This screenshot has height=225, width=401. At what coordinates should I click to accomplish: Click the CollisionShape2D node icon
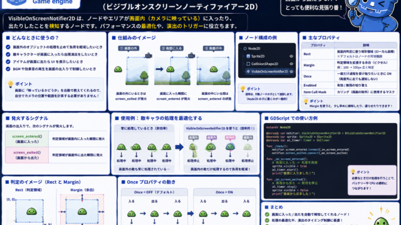[248, 64]
